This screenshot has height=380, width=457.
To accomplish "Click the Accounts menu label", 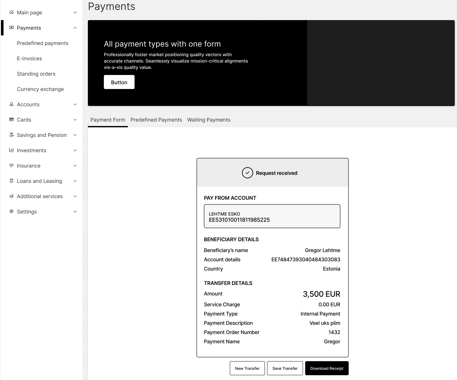I will point(28,104).
